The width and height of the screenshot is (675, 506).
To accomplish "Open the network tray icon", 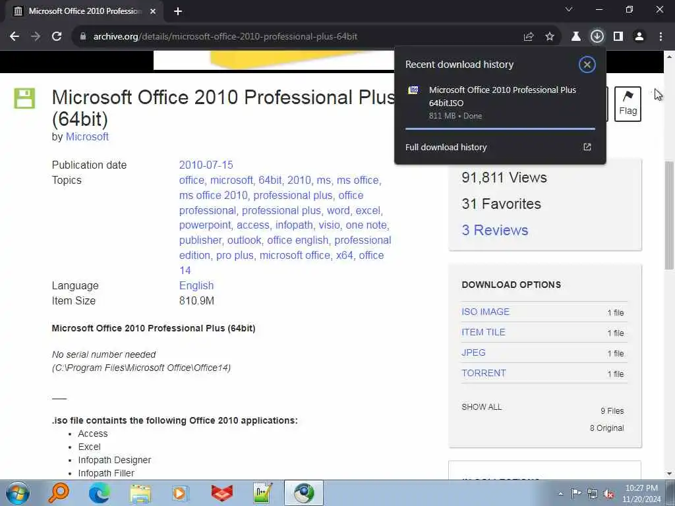I will 593,493.
